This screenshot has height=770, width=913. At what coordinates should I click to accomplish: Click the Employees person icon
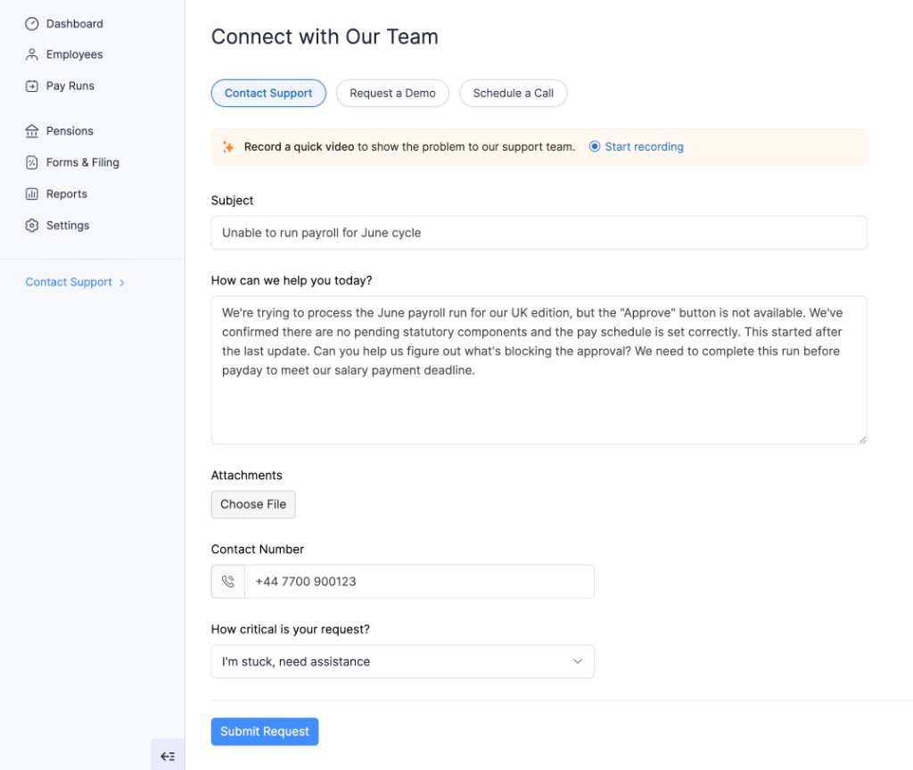pyautogui.click(x=31, y=54)
